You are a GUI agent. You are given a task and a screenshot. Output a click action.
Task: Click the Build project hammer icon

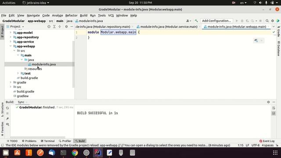click(196, 21)
